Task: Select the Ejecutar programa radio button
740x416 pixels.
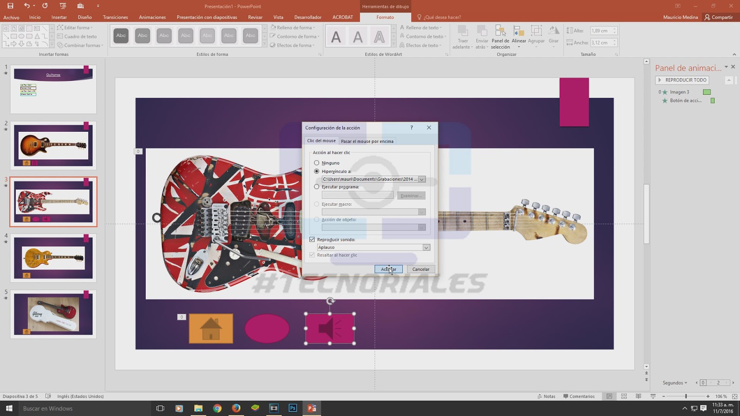Action: click(316, 186)
